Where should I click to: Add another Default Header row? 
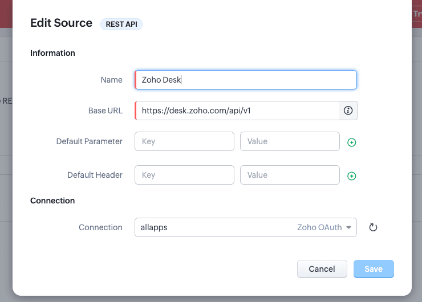tap(351, 176)
